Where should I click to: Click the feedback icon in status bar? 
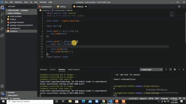[x=180, y=99]
